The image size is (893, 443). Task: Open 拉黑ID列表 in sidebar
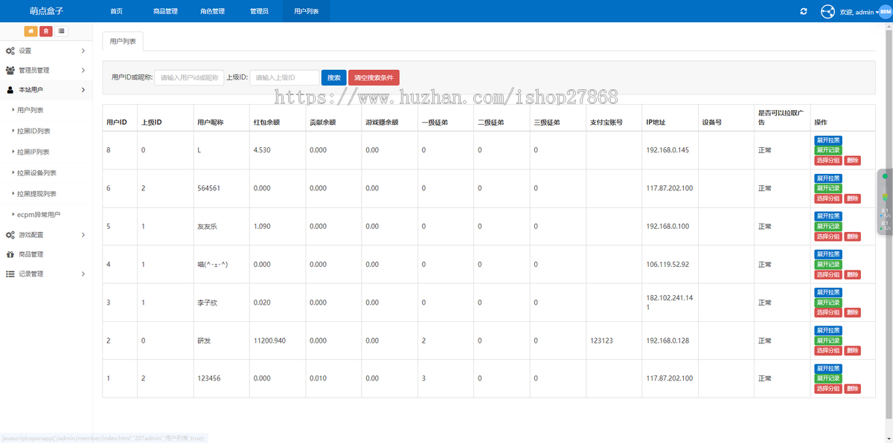(33, 131)
